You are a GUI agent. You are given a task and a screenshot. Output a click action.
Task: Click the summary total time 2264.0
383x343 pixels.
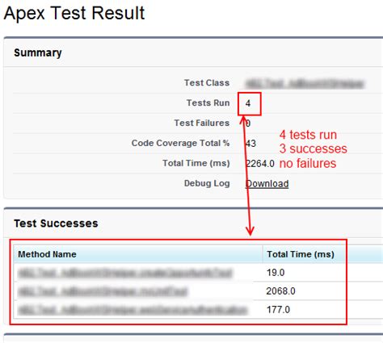point(260,164)
